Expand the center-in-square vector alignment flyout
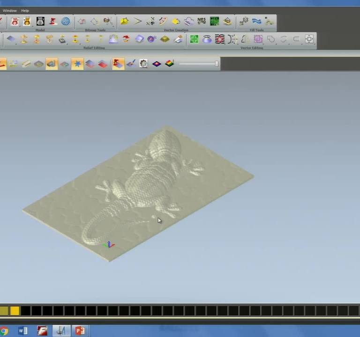 coord(309,39)
